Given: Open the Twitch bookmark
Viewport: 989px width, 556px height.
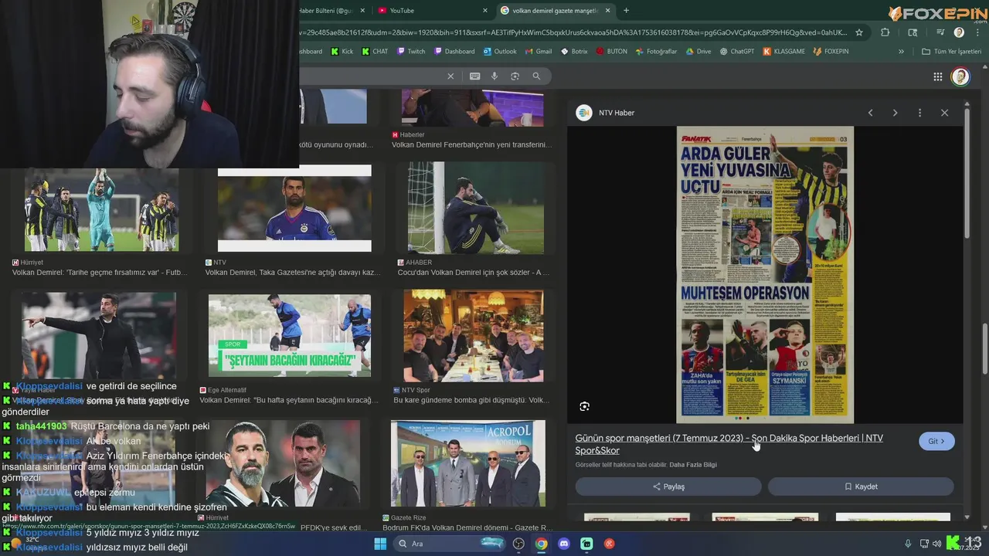Looking at the screenshot, I should (x=411, y=52).
